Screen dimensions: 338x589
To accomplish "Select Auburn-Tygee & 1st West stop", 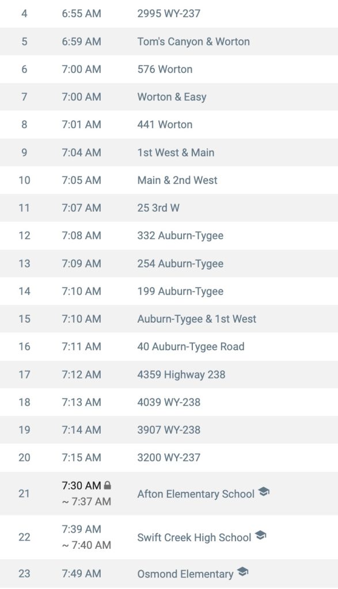I will point(169,319).
